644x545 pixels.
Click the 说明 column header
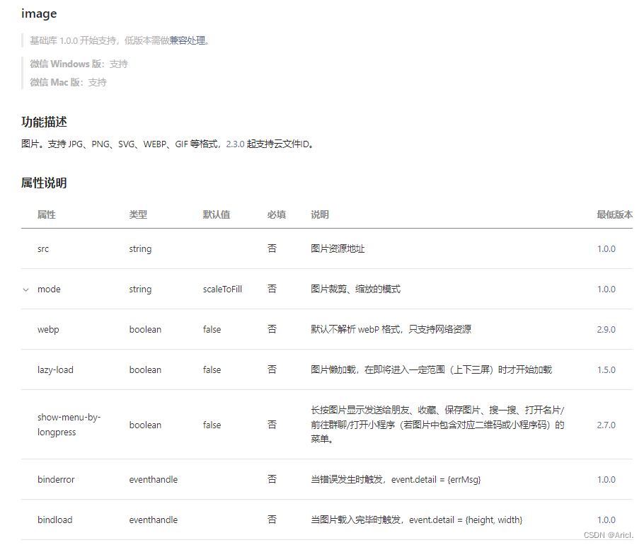pos(320,214)
